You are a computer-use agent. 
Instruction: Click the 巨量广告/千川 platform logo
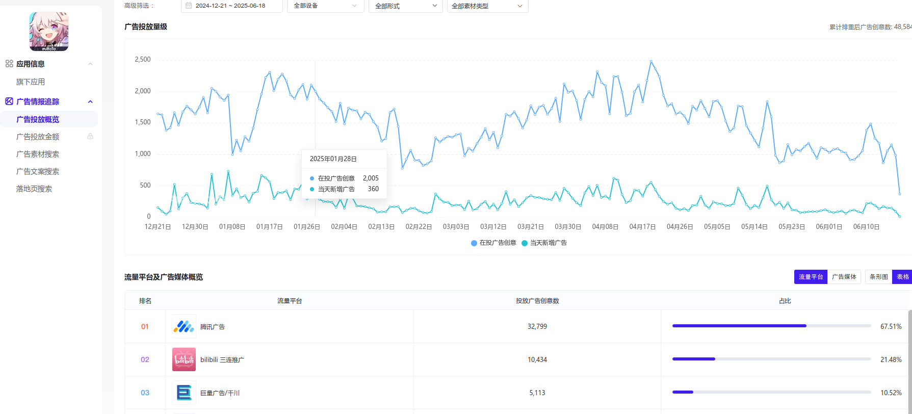click(x=184, y=393)
